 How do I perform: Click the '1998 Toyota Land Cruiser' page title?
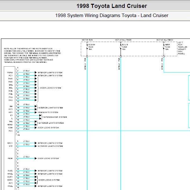click(112, 6)
